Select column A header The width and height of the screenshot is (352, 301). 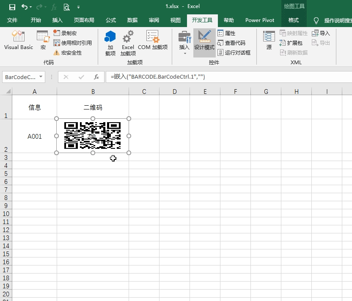(35, 91)
